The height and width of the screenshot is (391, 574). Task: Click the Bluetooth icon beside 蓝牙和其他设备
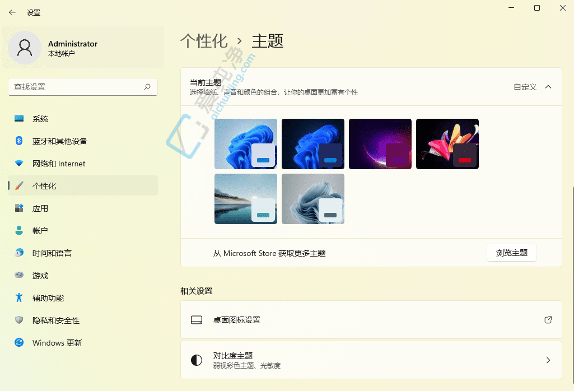[19, 141]
